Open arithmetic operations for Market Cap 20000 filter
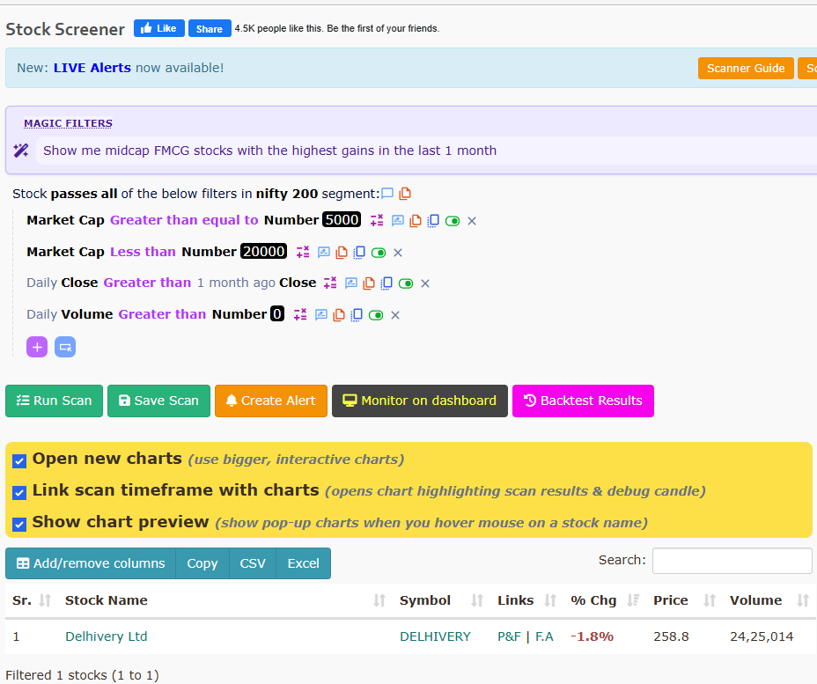 coord(303,252)
